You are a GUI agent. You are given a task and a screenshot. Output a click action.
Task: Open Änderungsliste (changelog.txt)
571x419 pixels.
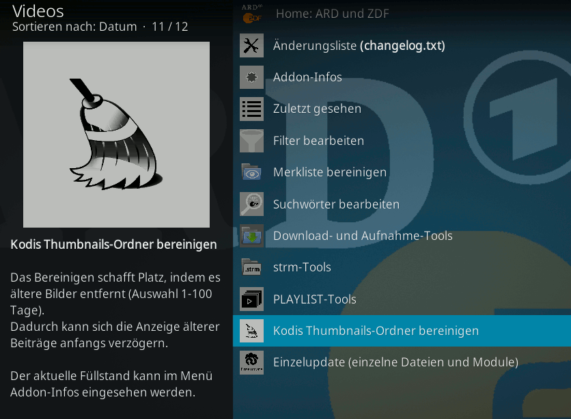[x=402, y=46]
